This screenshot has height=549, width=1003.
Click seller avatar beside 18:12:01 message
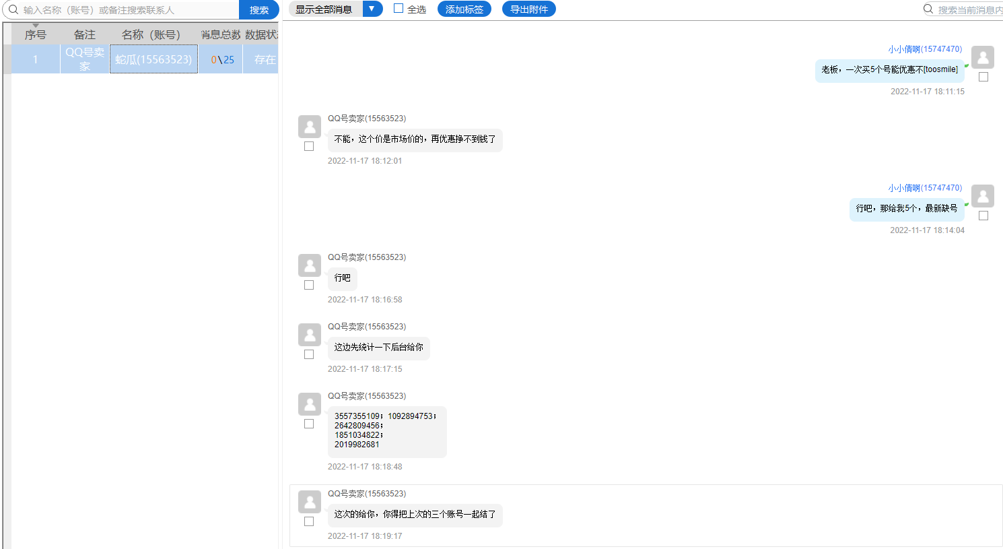(309, 127)
